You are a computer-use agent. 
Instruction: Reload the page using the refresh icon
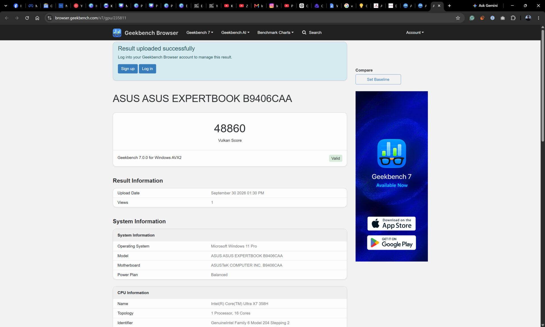click(x=27, y=18)
